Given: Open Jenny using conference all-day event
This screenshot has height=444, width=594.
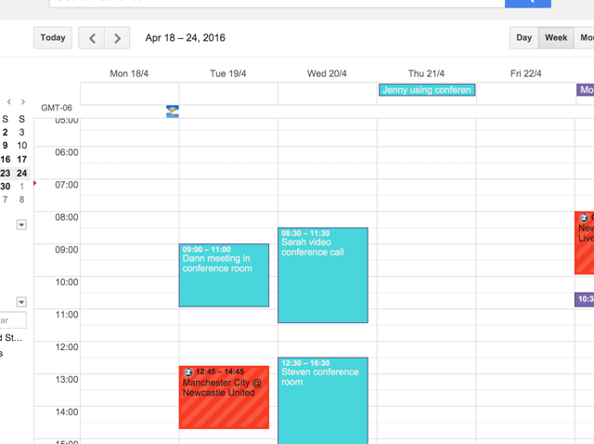Looking at the screenshot, I should pyautogui.click(x=427, y=90).
